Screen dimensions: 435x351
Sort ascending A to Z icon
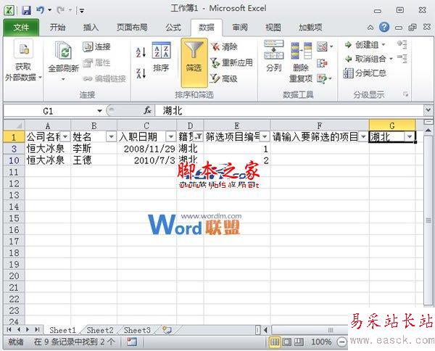141,52
